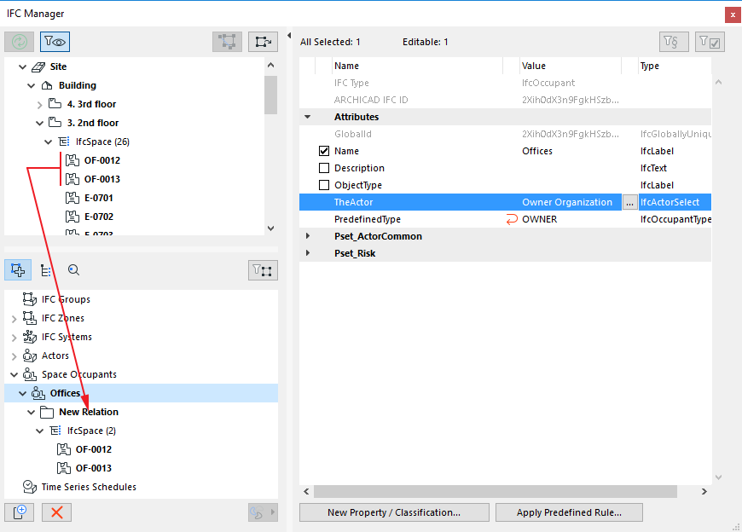Click the show selection in tree icon
Image resolution: width=742 pixels, height=532 pixels.
coord(263,42)
